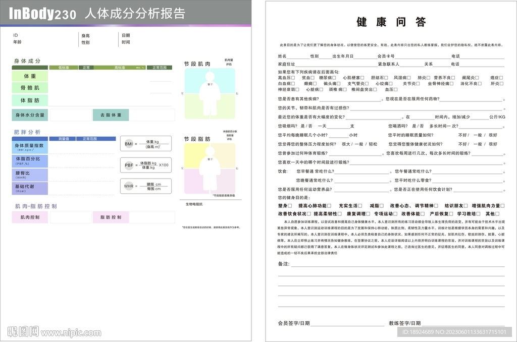Click the 身体水分含量 cell
The width and height of the screenshot is (517, 342).
[30, 115]
